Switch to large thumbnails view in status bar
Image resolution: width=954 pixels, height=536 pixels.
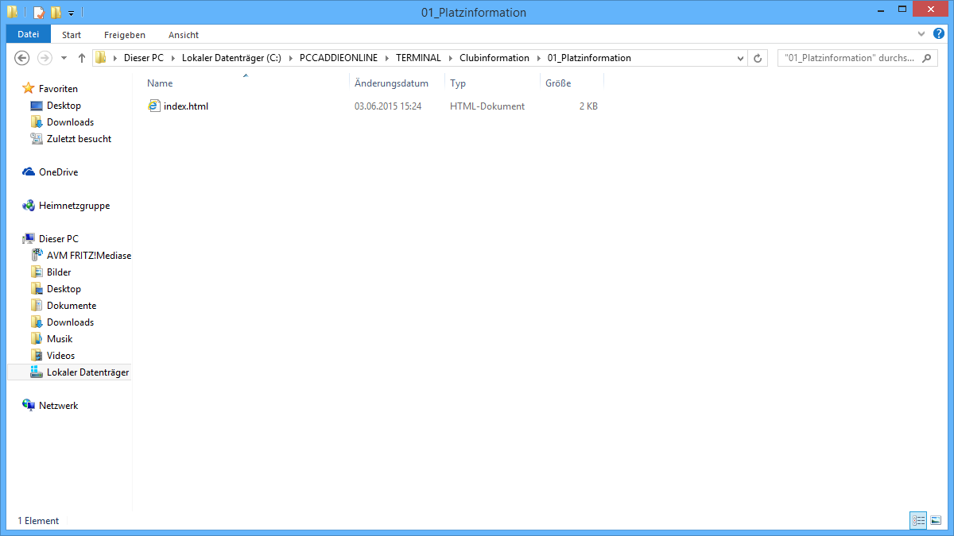click(936, 520)
